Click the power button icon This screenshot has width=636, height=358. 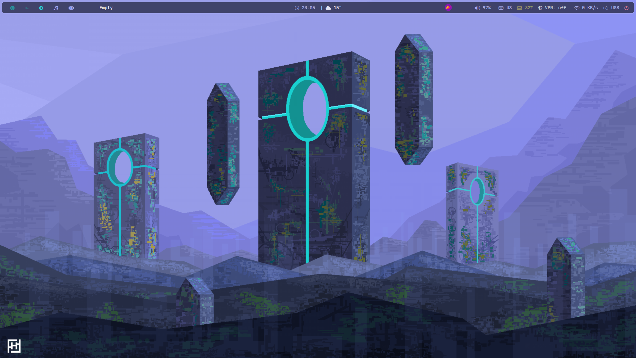(626, 8)
